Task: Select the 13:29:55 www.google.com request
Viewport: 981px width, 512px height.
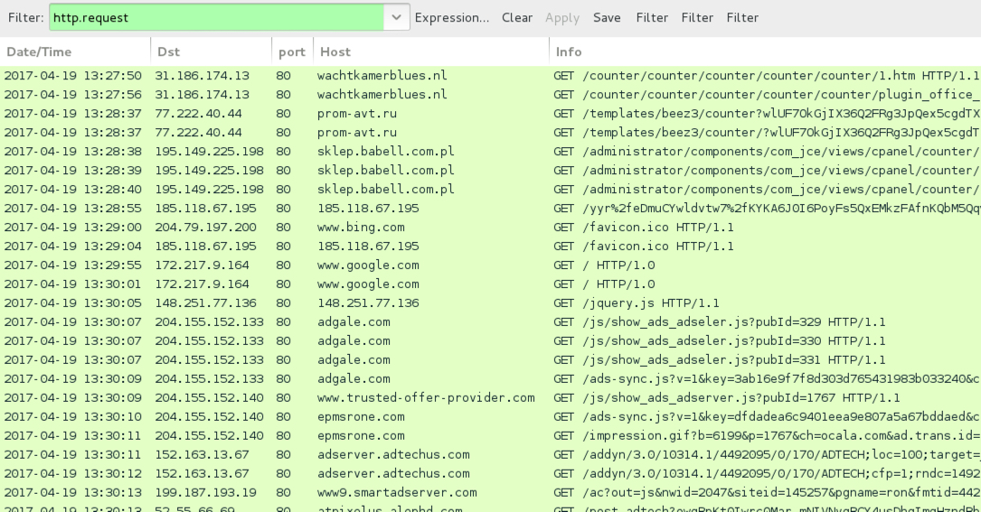Action: click(490, 265)
